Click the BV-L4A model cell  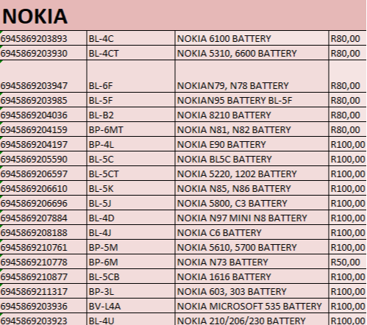(131, 306)
